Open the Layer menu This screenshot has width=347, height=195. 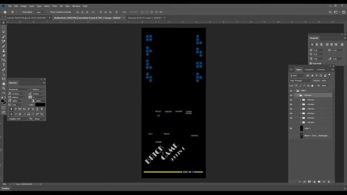(31, 6)
